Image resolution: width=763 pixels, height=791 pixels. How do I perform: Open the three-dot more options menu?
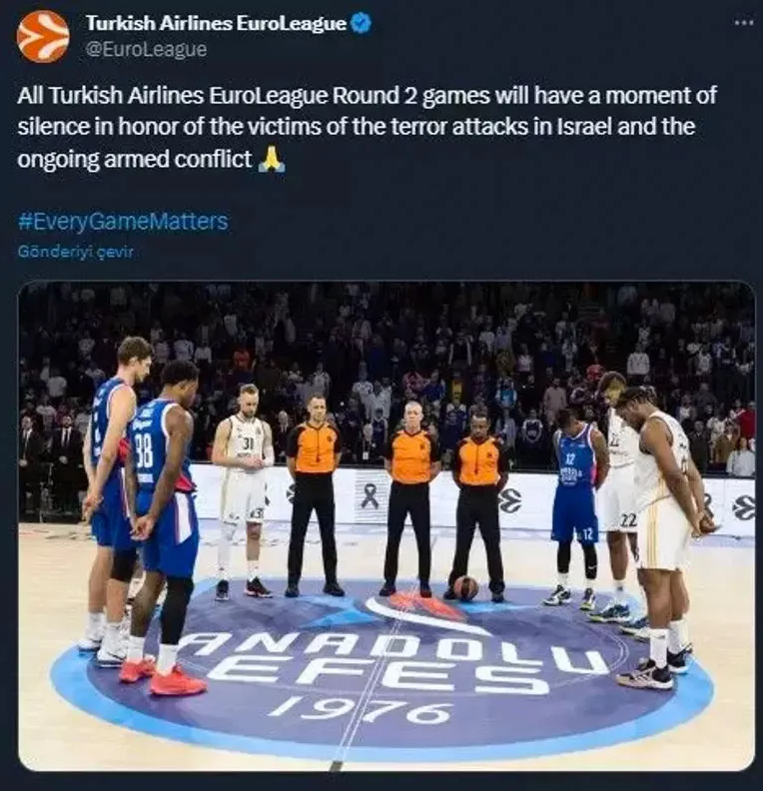pos(744,22)
